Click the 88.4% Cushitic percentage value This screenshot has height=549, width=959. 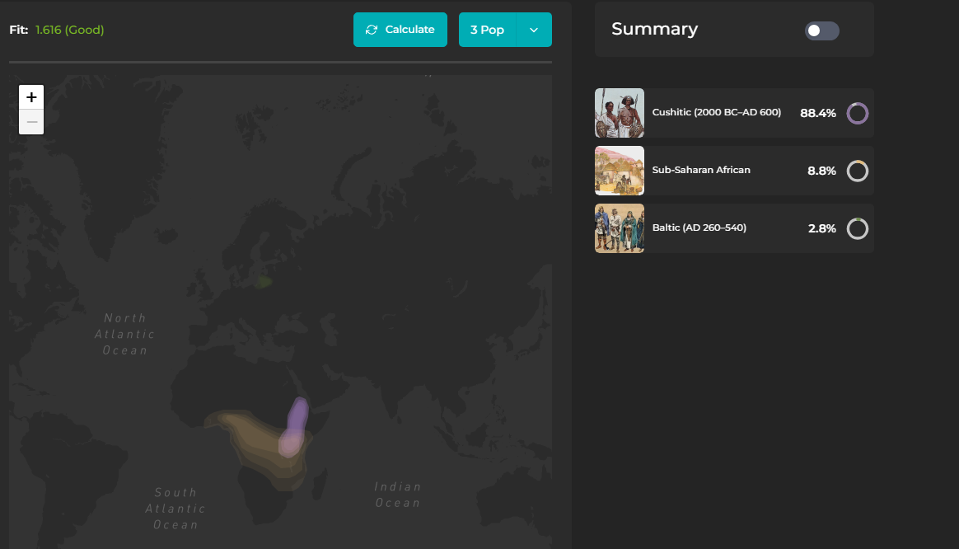coord(817,113)
